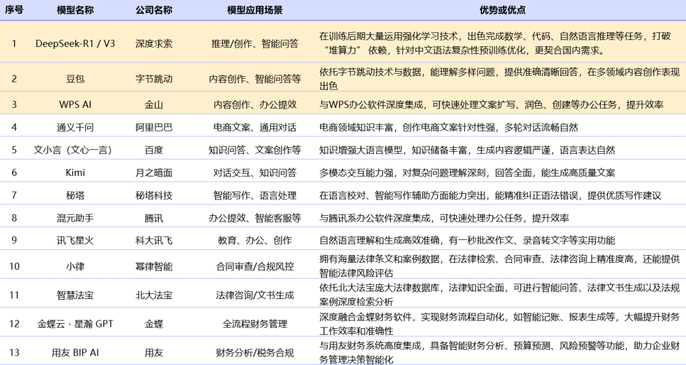Click sequence number 7 cell

coord(14,196)
